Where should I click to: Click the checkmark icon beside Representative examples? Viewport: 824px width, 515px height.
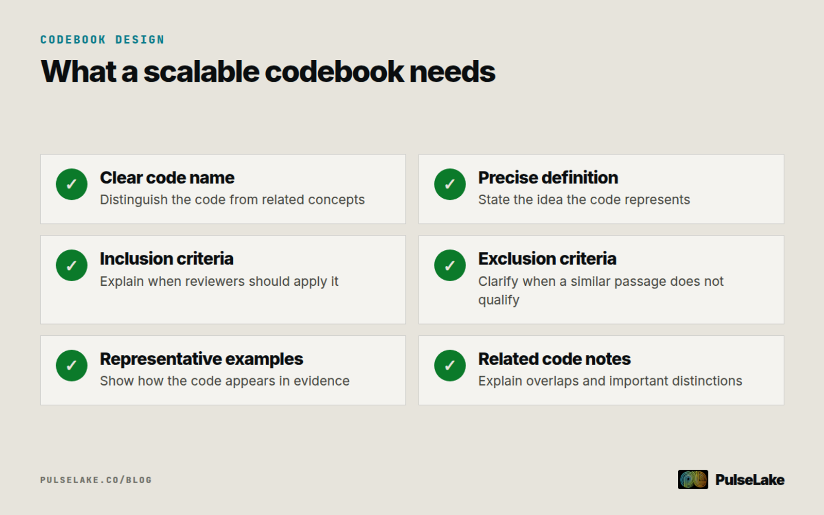(72, 366)
